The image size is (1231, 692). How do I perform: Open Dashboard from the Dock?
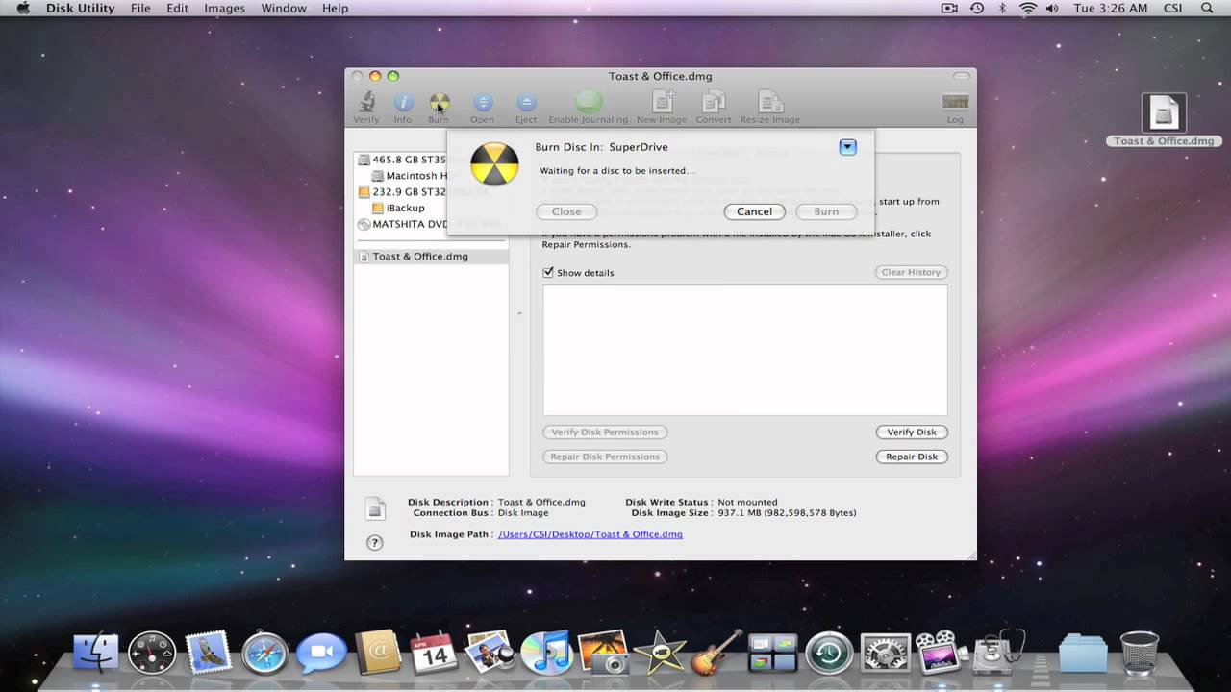tap(152, 653)
